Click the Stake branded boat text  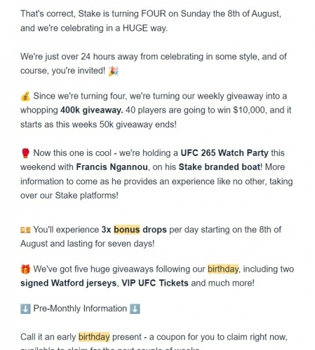pyautogui.click(x=220, y=167)
